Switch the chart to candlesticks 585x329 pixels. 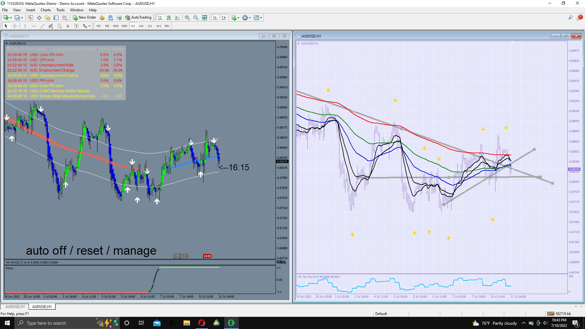tap(169, 18)
